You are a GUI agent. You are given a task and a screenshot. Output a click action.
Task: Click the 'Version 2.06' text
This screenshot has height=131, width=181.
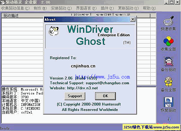point(61,78)
